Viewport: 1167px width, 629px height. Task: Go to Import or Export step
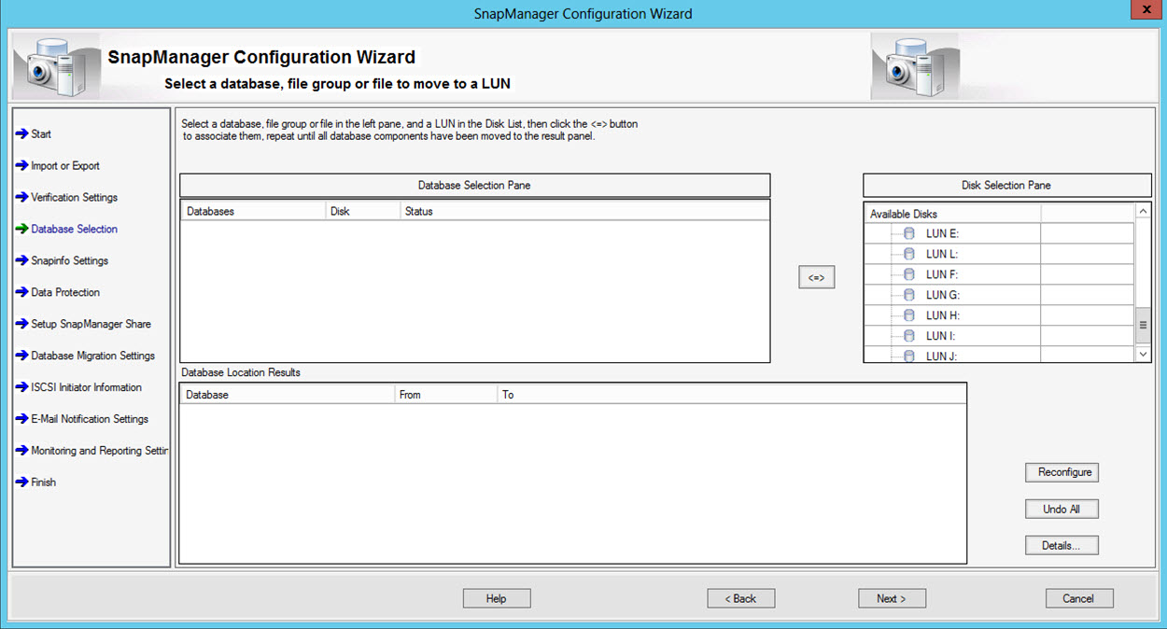65,166
